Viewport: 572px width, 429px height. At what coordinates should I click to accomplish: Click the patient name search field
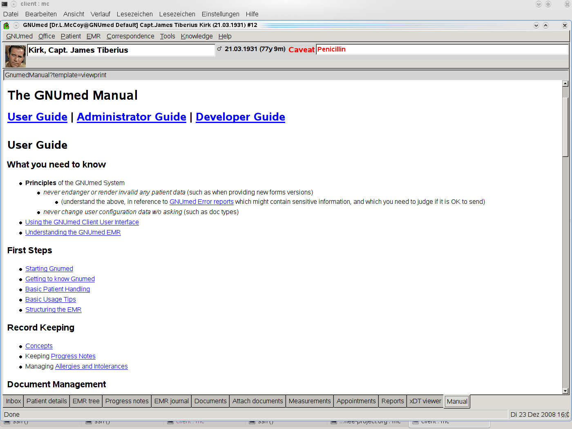coord(121,50)
